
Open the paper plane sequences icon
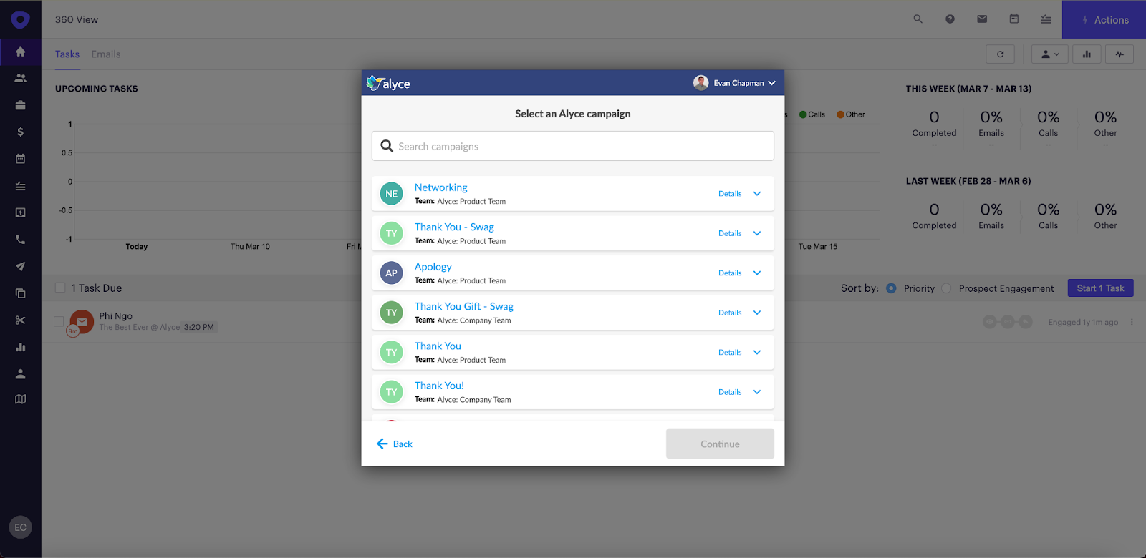coord(20,266)
